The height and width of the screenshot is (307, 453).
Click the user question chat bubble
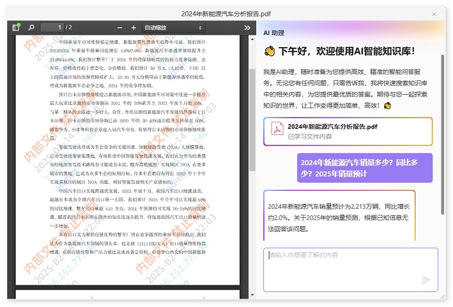365,168
